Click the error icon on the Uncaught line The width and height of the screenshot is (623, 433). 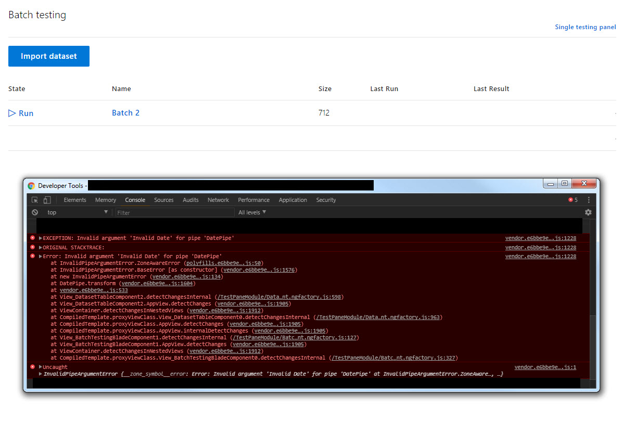click(33, 366)
